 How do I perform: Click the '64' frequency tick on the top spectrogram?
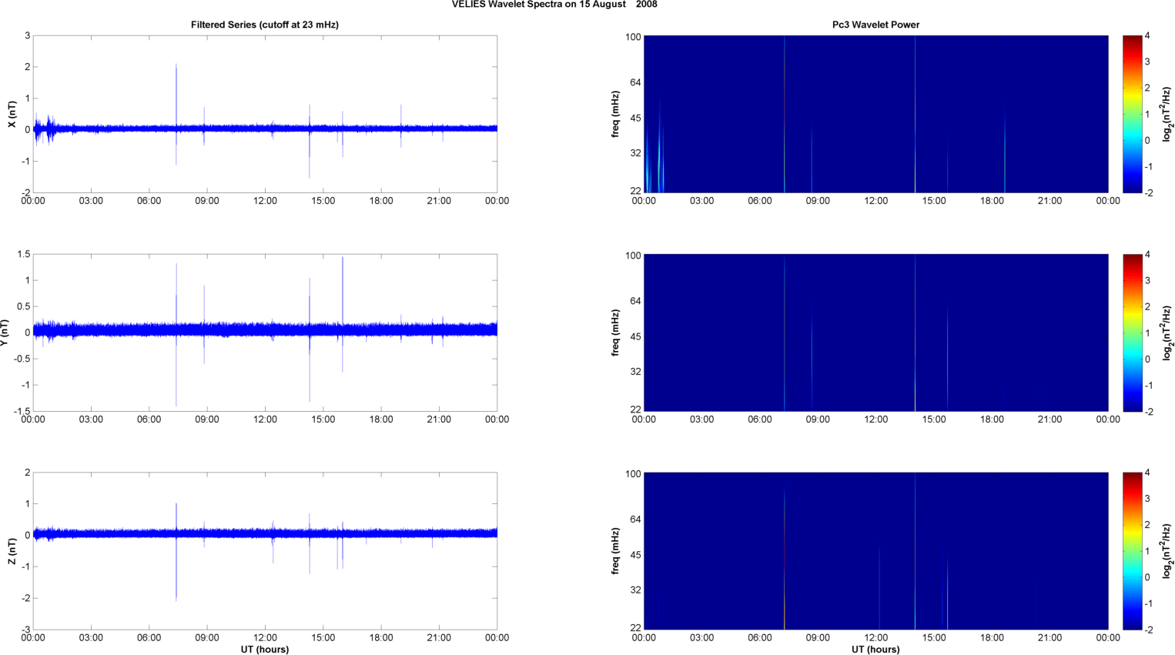(635, 82)
